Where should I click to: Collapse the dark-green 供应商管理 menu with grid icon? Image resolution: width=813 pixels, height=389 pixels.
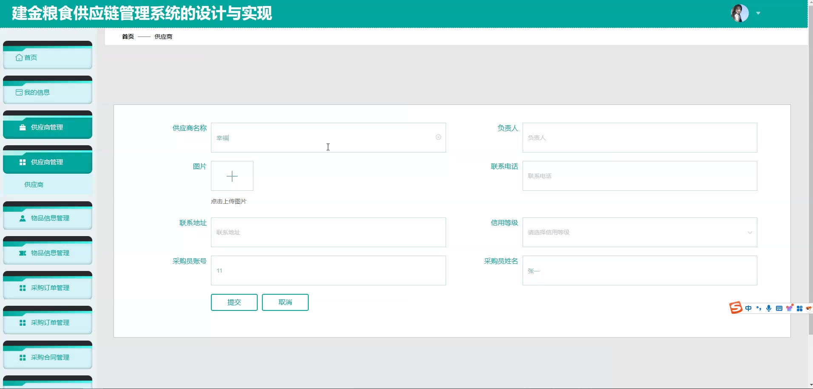pos(47,162)
